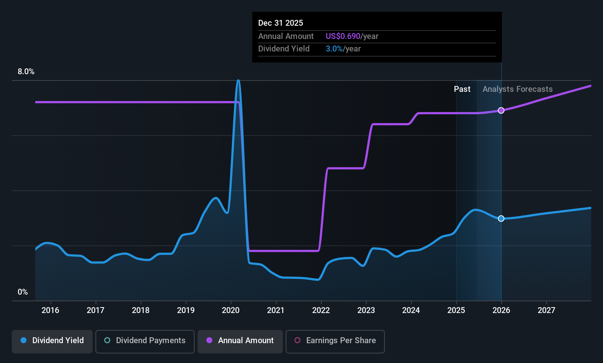The image size is (603, 363).
Task: Click the blue Dividend Yield data point marker
Action: [501, 219]
